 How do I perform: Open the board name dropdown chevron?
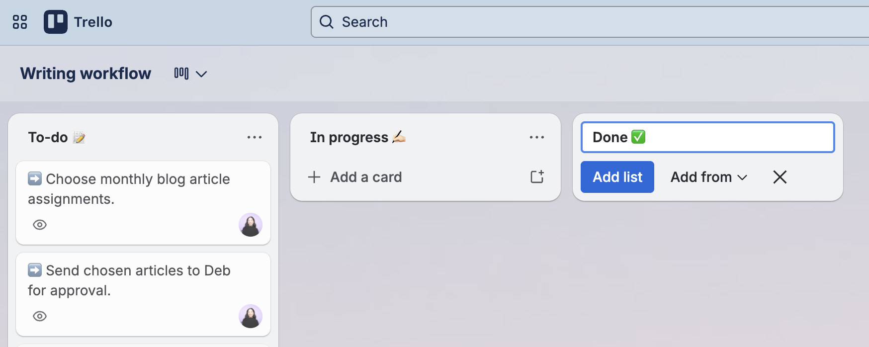201,74
